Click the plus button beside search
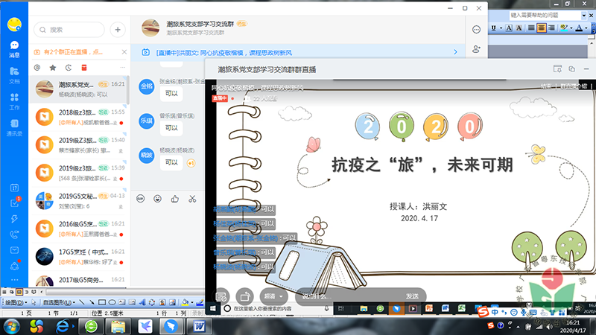596x335 pixels. 118,30
